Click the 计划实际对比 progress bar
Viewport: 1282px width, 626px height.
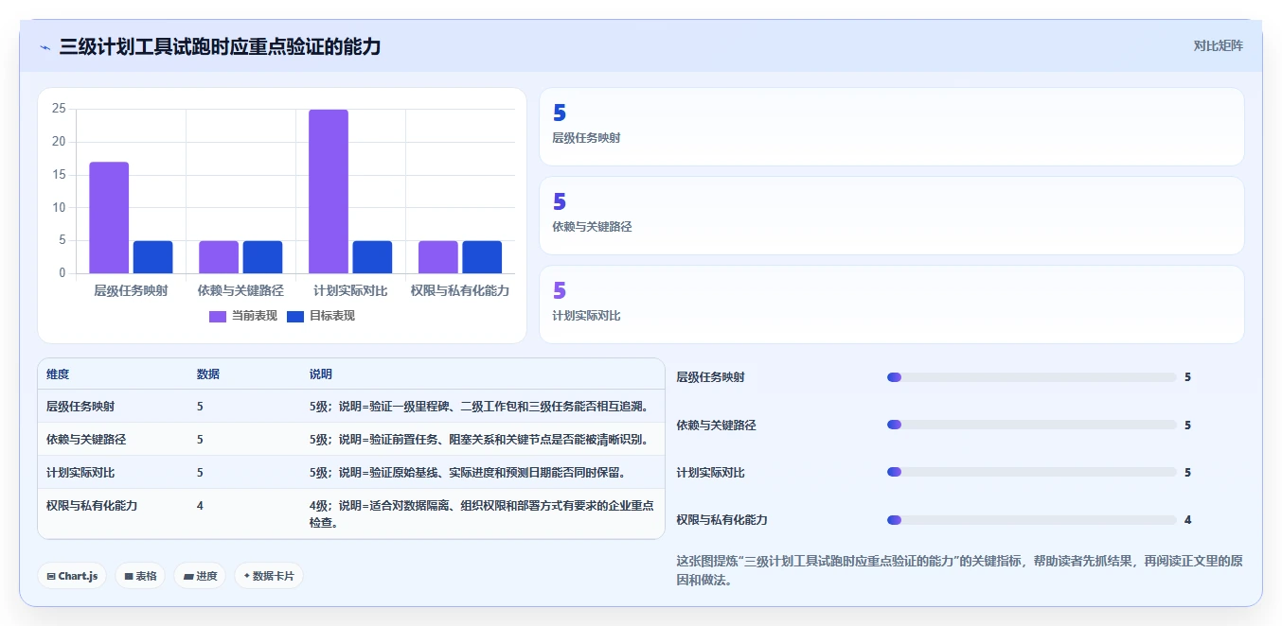coord(1031,472)
